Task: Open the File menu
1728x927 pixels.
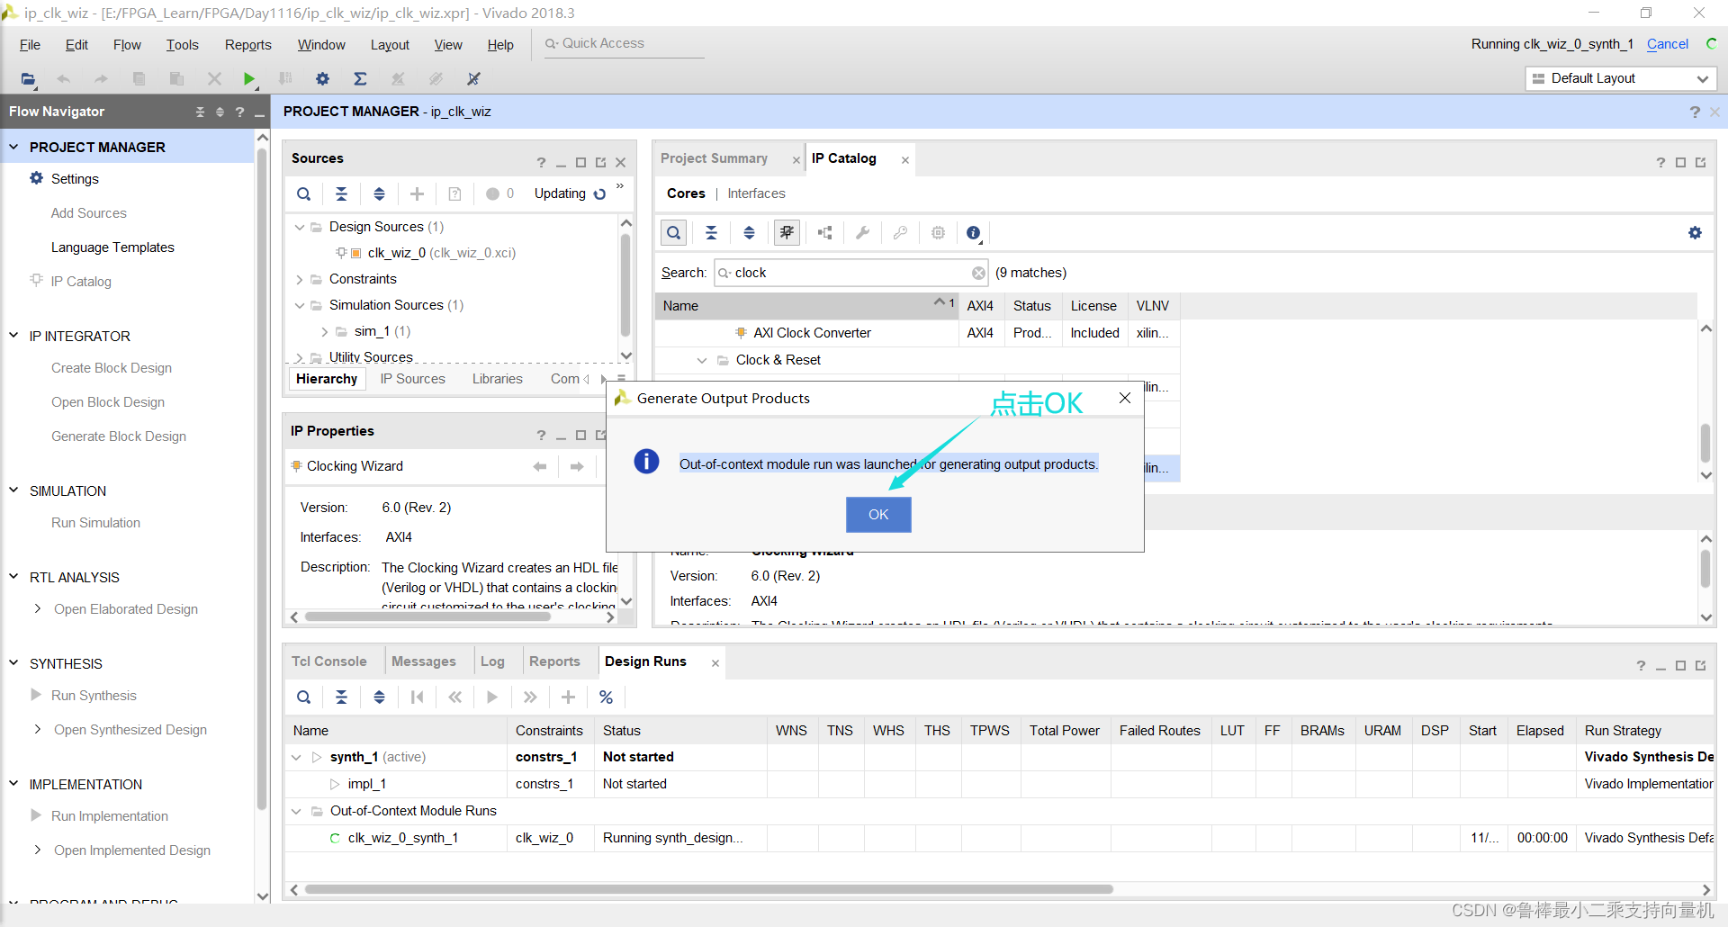Action: click(30, 45)
